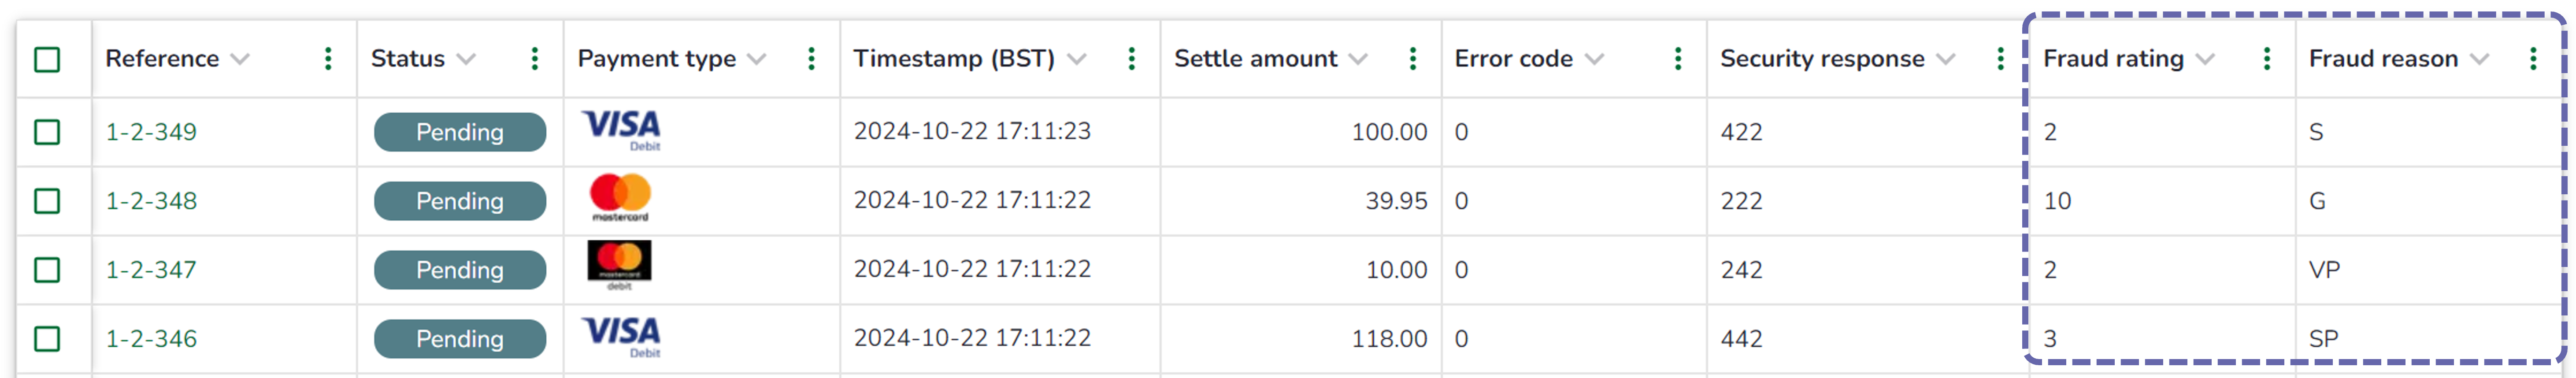Open transaction reference 1-2-346 link
Viewport: 2576px width, 378px height.
point(151,339)
